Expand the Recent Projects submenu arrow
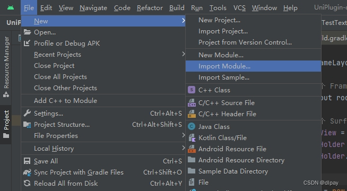Screen dimensions: 347x191 tap(183, 54)
